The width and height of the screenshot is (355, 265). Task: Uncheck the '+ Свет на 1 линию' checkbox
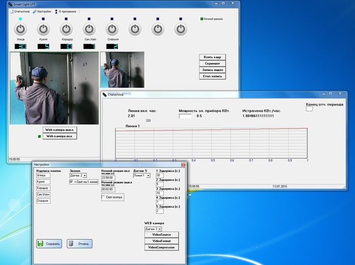72,183
